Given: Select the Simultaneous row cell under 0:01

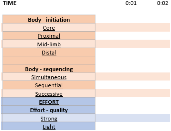Looking at the screenshot, I should coord(131,77).
